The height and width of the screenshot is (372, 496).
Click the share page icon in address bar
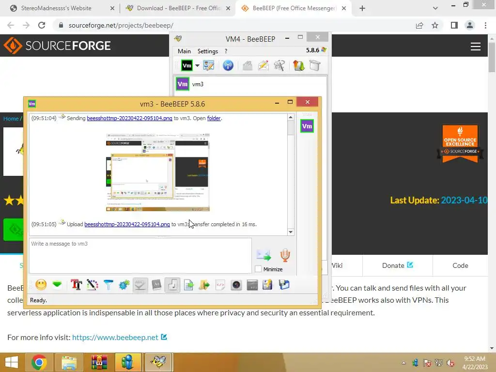point(419,25)
